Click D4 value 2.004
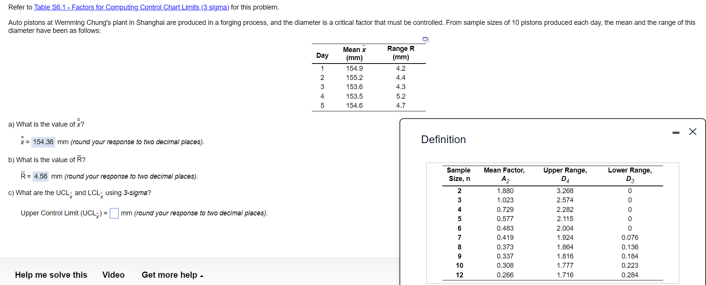The image size is (706, 285). pyautogui.click(x=565, y=228)
